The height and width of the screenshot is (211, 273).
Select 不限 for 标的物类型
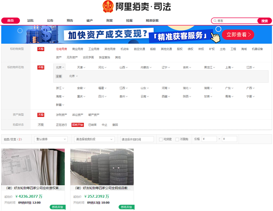(41, 49)
